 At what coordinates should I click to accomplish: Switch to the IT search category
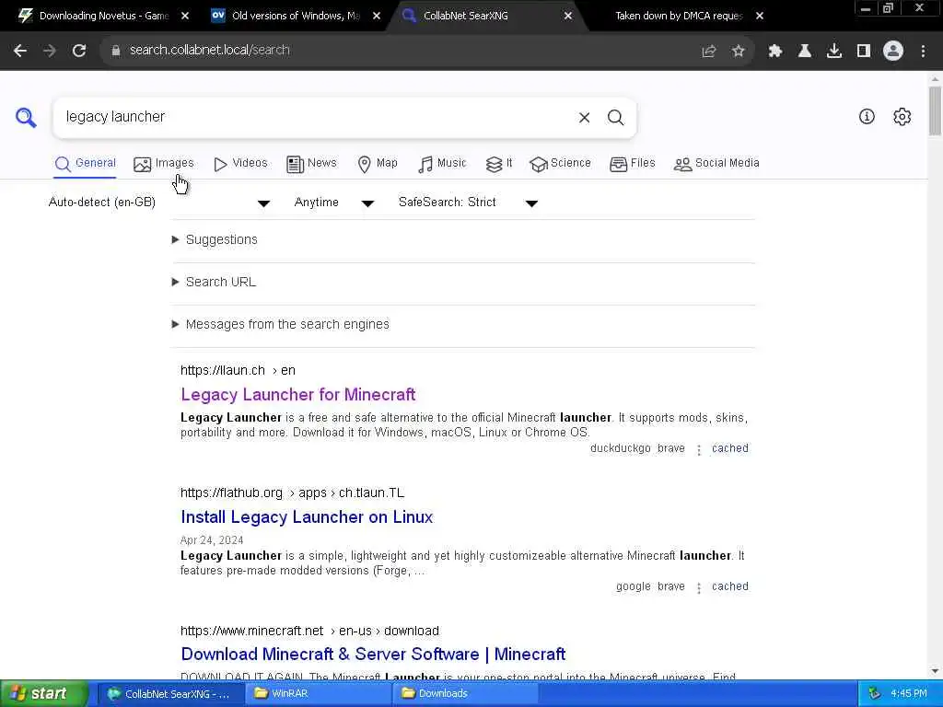499,164
